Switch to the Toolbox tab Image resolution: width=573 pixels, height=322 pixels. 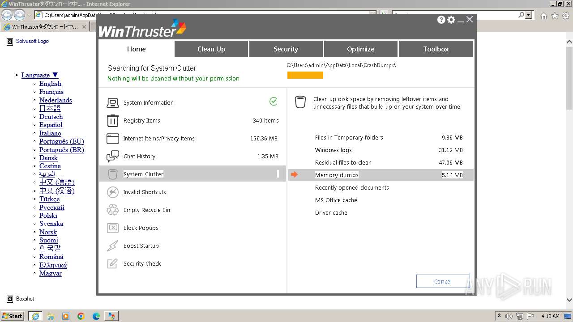436,49
